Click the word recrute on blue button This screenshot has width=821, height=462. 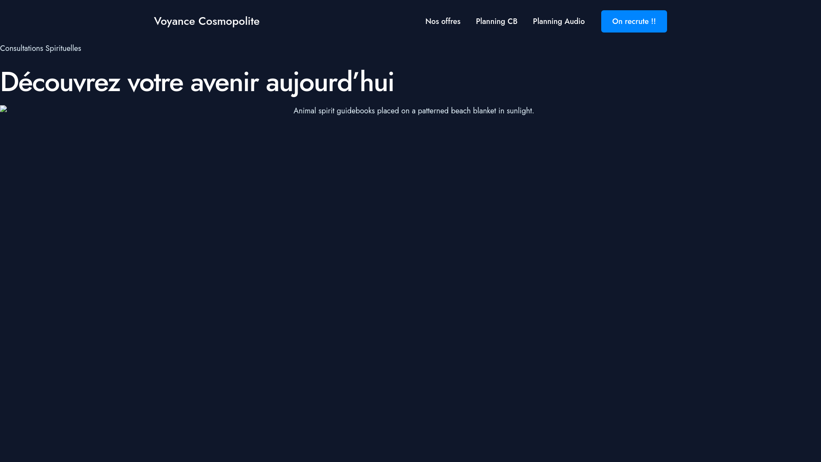pyautogui.click(x=637, y=21)
